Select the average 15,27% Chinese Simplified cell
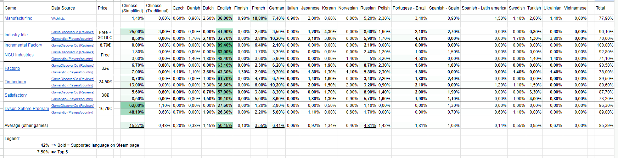 133,126
